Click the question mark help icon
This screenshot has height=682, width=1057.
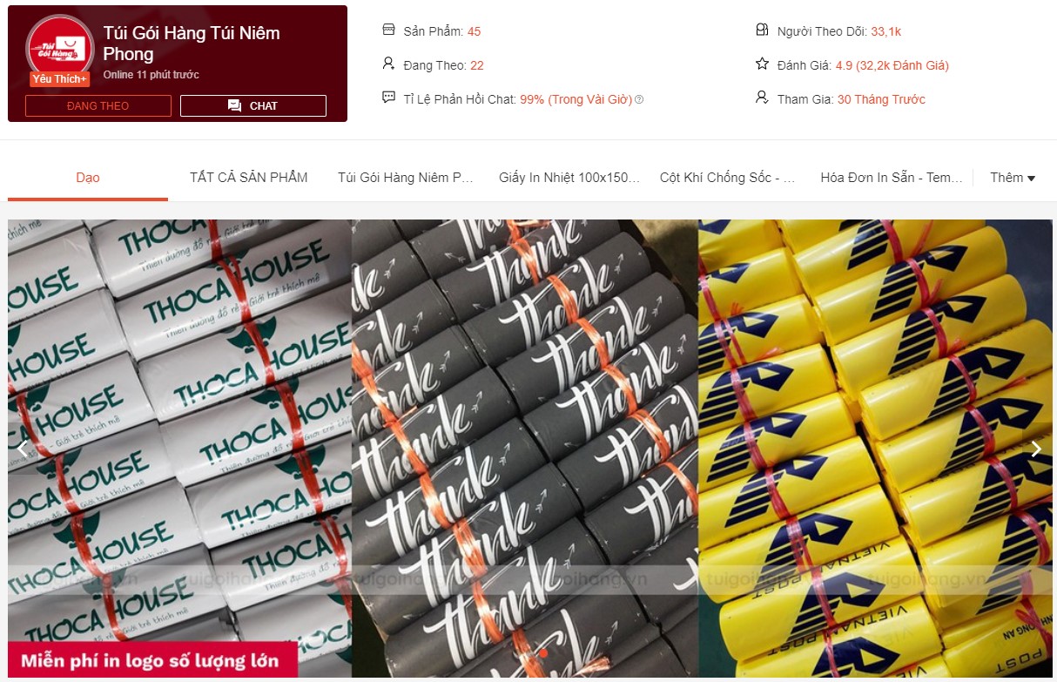(639, 99)
